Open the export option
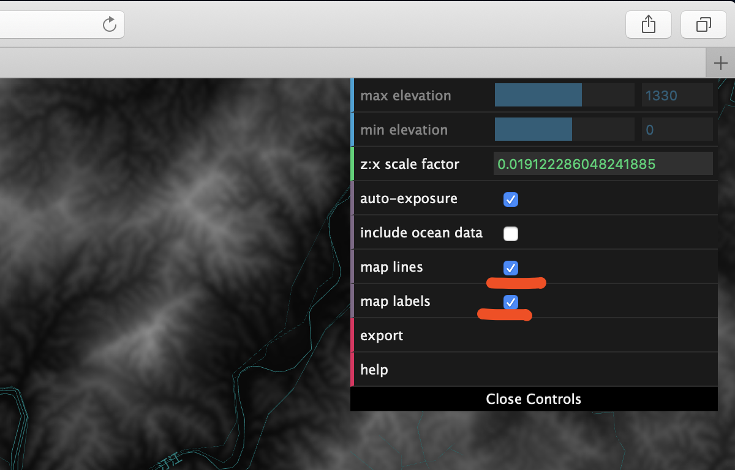This screenshot has height=470, width=735. (x=534, y=335)
